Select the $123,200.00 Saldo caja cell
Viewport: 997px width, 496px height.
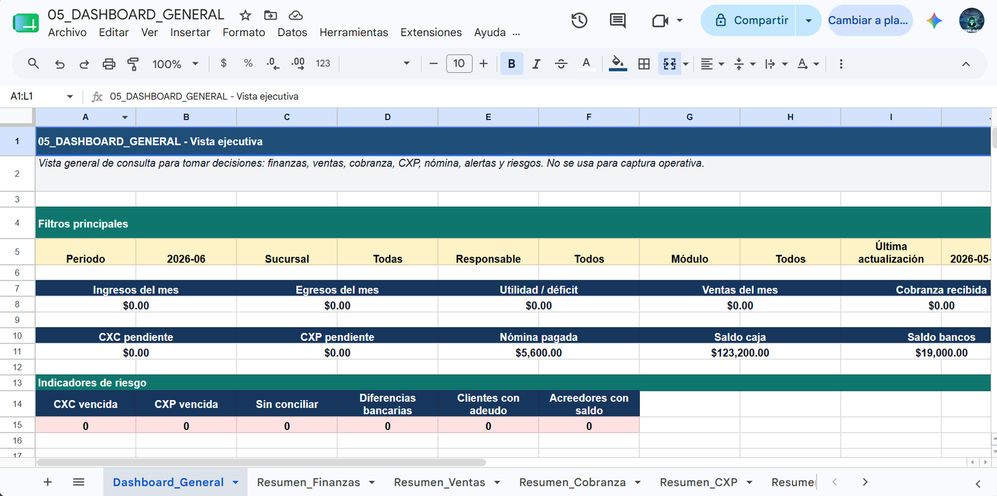pos(740,353)
